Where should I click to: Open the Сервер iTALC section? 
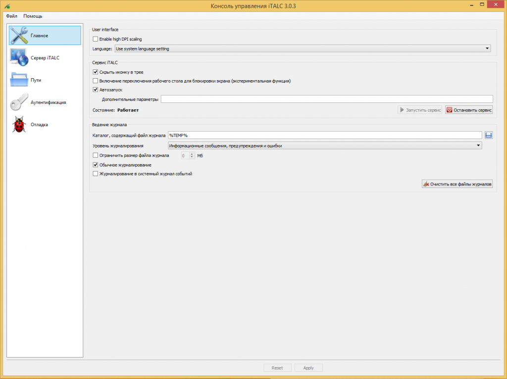(45, 58)
